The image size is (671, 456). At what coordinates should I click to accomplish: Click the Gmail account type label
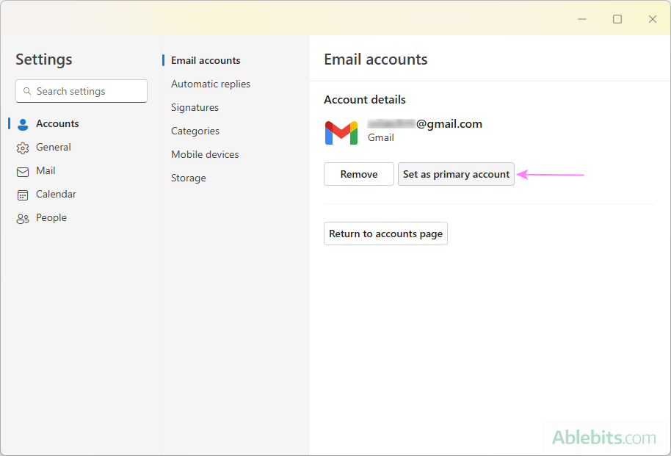pyautogui.click(x=381, y=138)
